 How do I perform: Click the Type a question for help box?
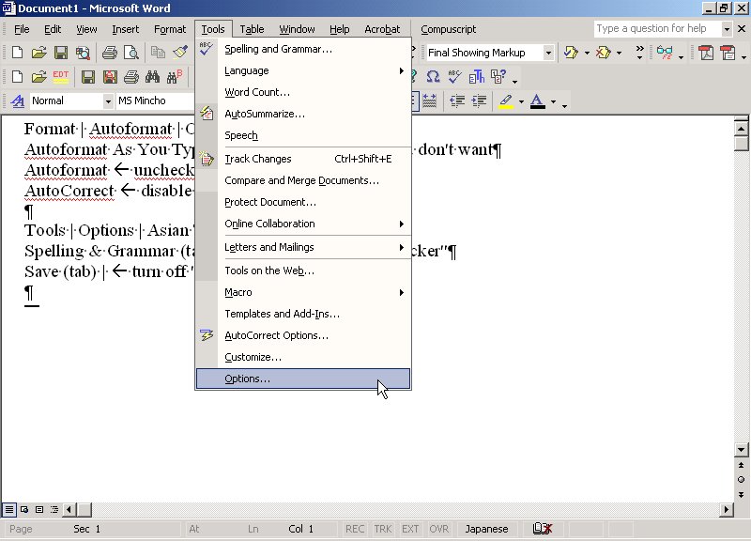(x=655, y=29)
